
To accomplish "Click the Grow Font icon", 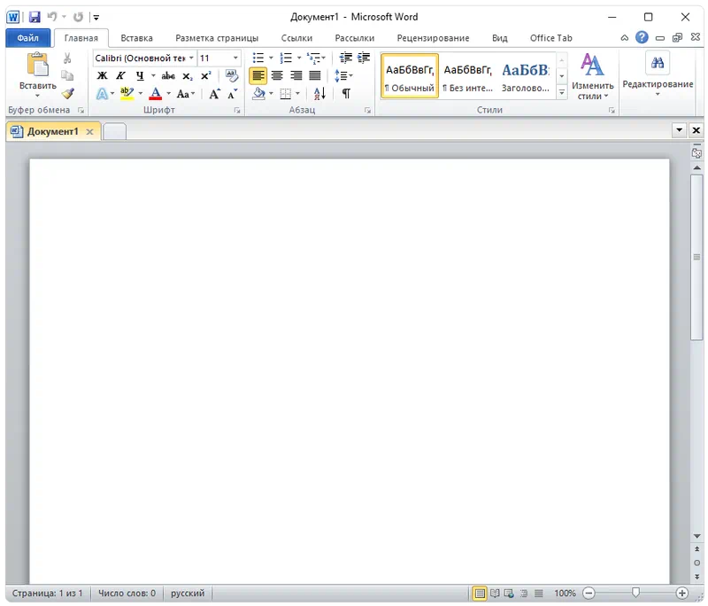I will [214, 93].
